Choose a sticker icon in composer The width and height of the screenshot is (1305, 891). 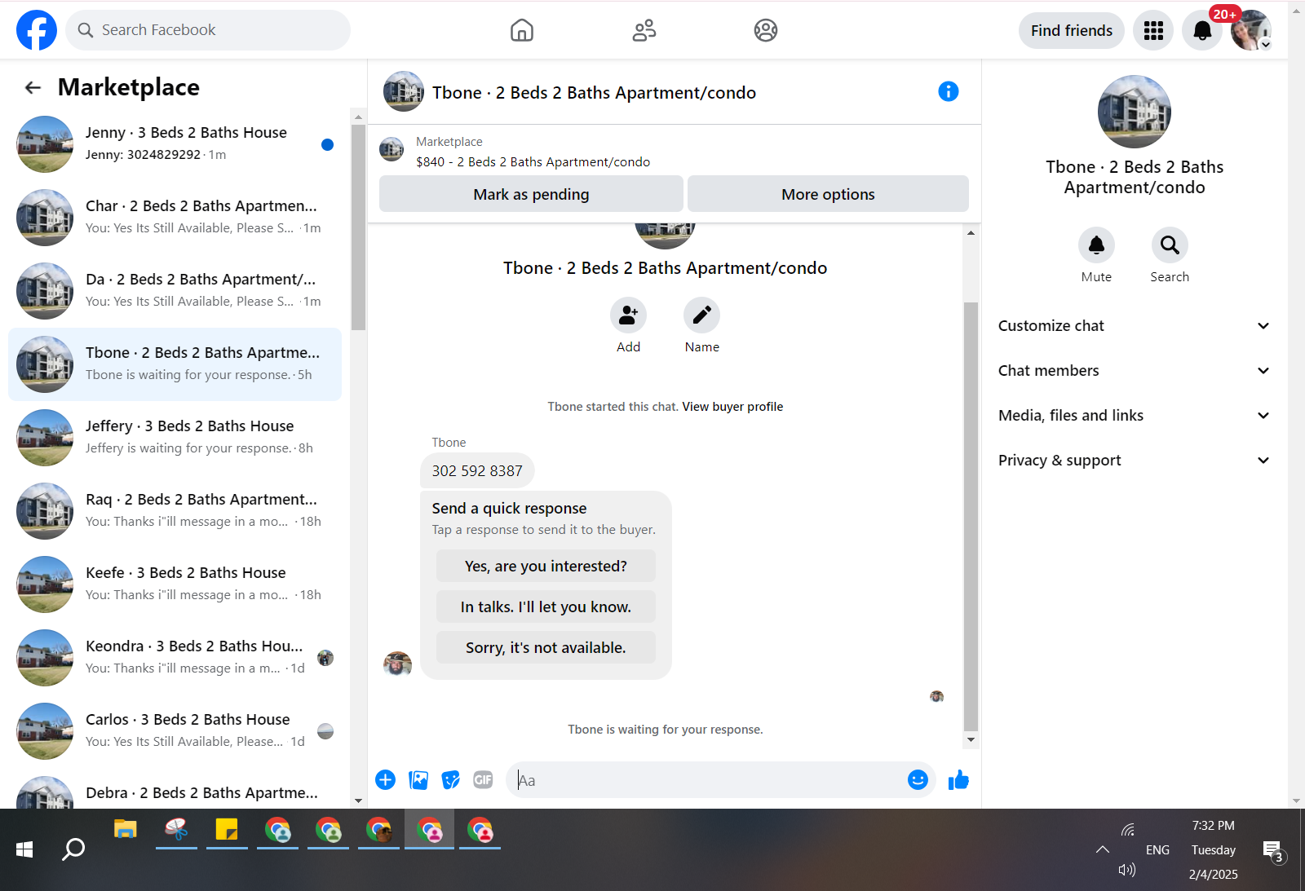(x=450, y=780)
